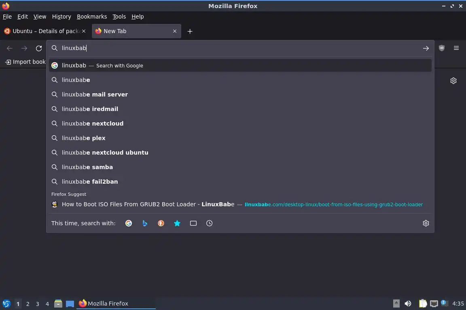Screen dimensions: 466x310
Task: Select the New Tab tab
Action: pyautogui.click(x=136, y=31)
